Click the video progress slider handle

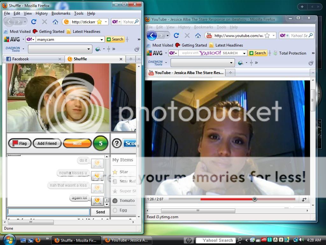(x=254, y=199)
